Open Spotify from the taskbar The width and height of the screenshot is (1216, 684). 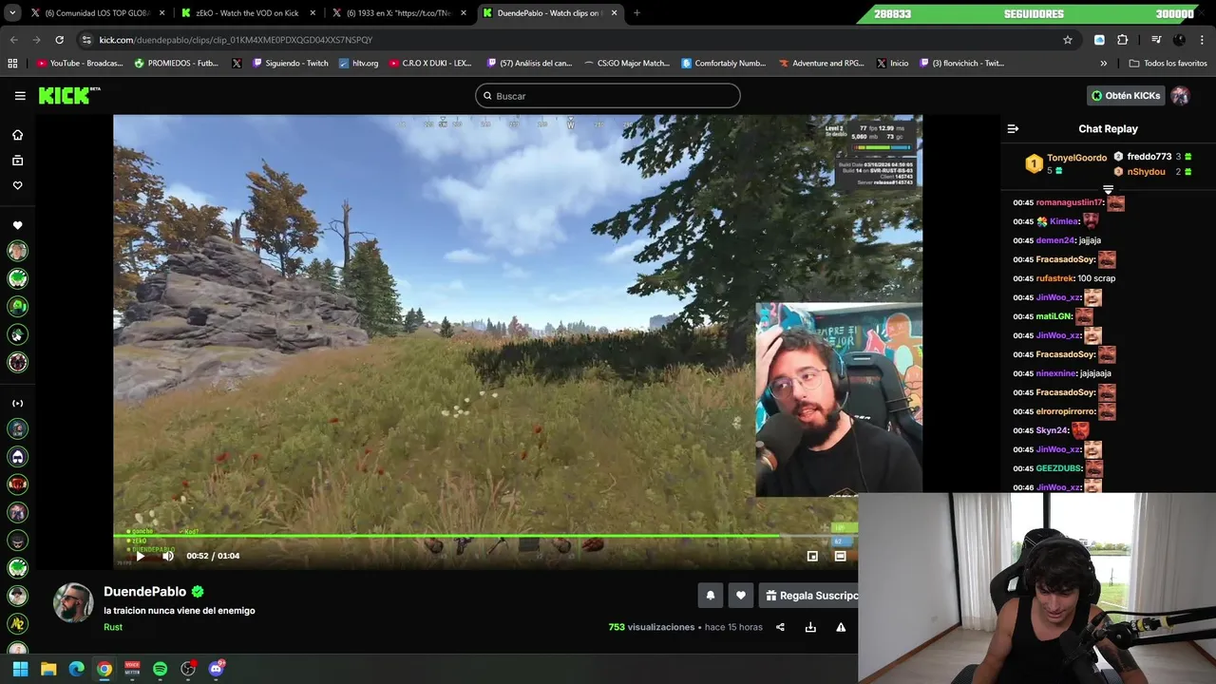click(160, 669)
